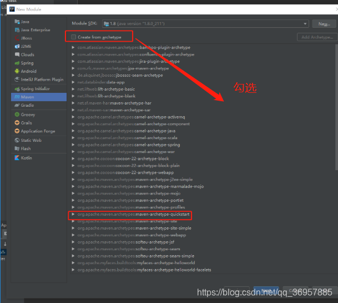Viewport: 338px width, 303px height.
Task: Select maven-archetype-marmalade-mojo row
Action: [140, 186]
